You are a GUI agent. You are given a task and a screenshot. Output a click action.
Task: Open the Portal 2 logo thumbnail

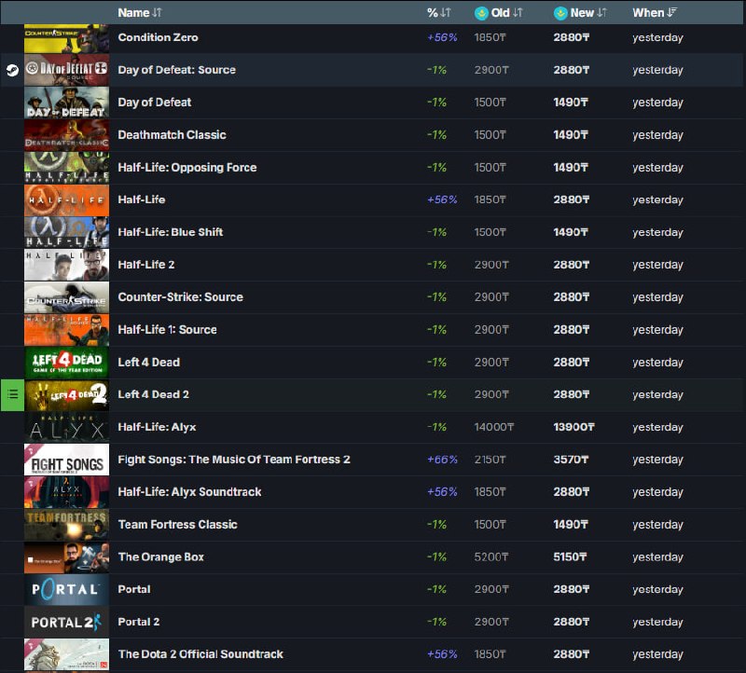[x=66, y=622]
